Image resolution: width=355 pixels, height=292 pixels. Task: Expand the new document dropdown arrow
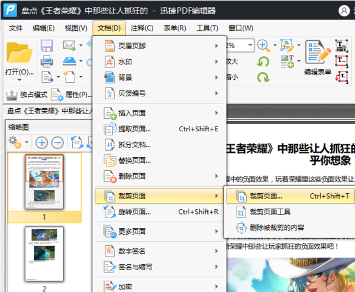pos(81,77)
